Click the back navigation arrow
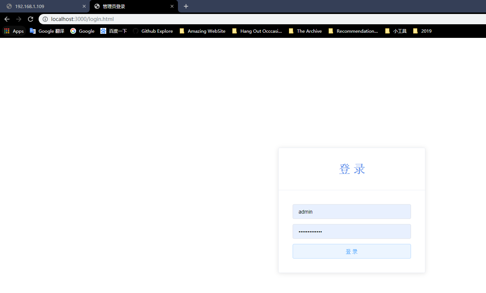 click(7, 19)
